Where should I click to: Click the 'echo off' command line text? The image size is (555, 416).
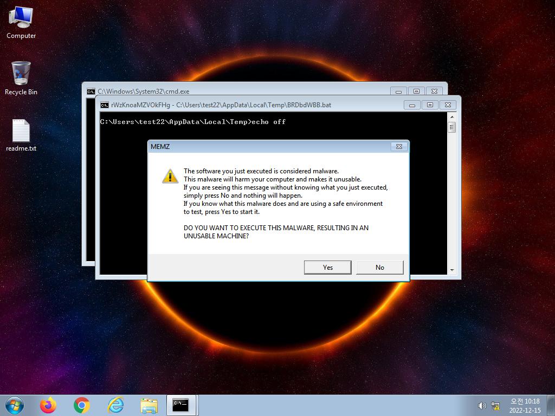[269, 122]
